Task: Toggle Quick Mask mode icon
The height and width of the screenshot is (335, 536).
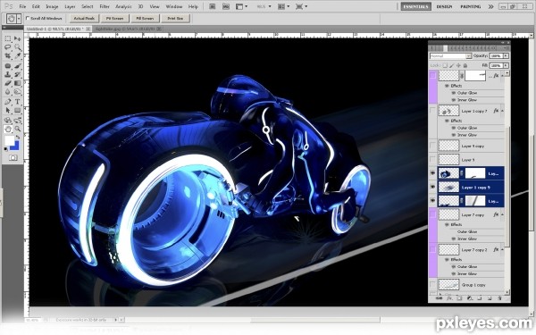Action: pyautogui.click(x=13, y=157)
